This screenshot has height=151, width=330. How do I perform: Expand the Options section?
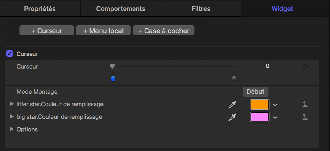coord(12,129)
